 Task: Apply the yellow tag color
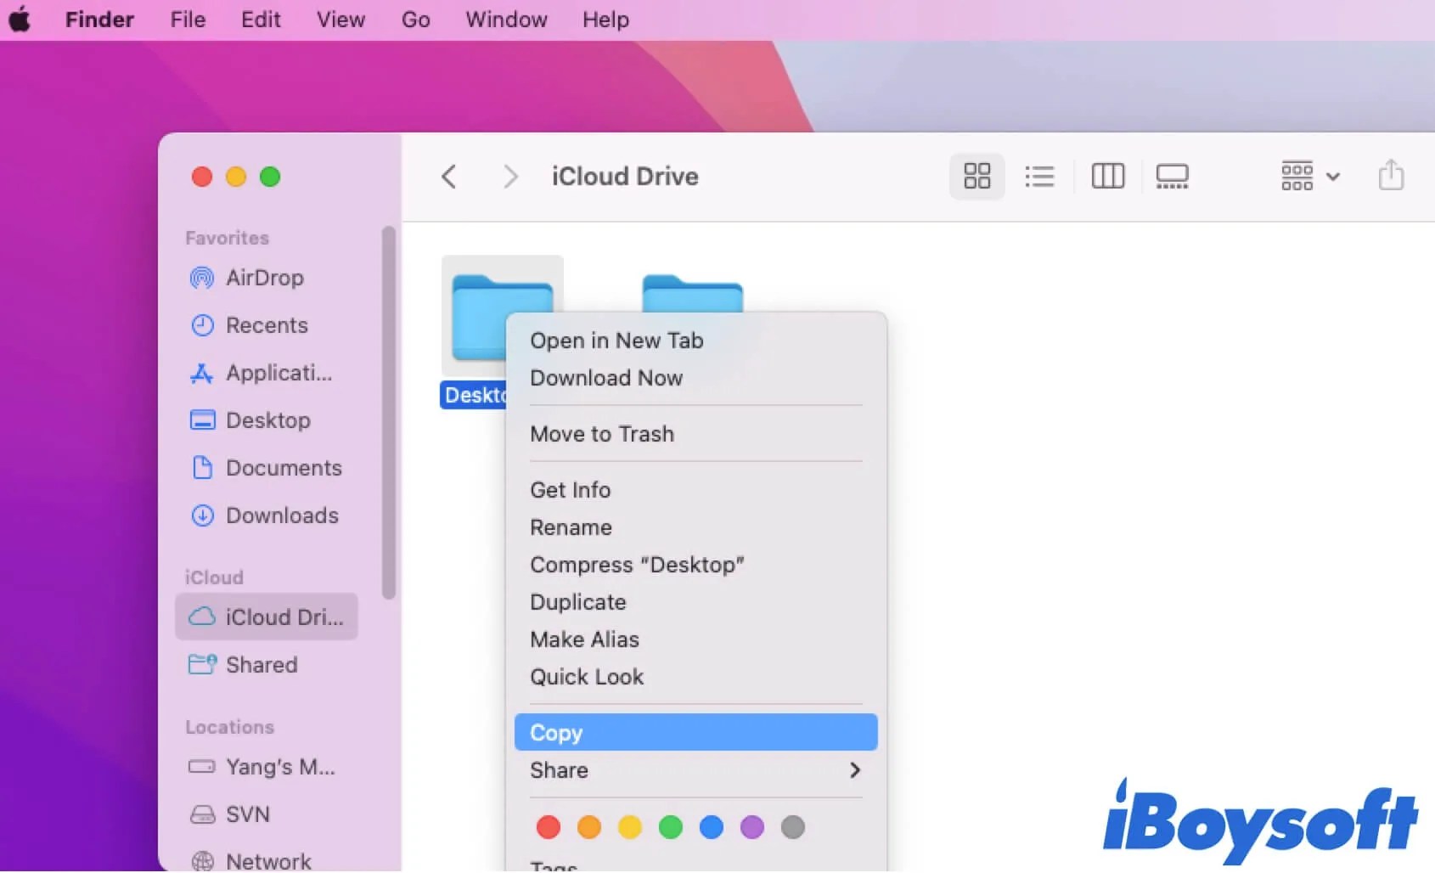coord(630,827)
